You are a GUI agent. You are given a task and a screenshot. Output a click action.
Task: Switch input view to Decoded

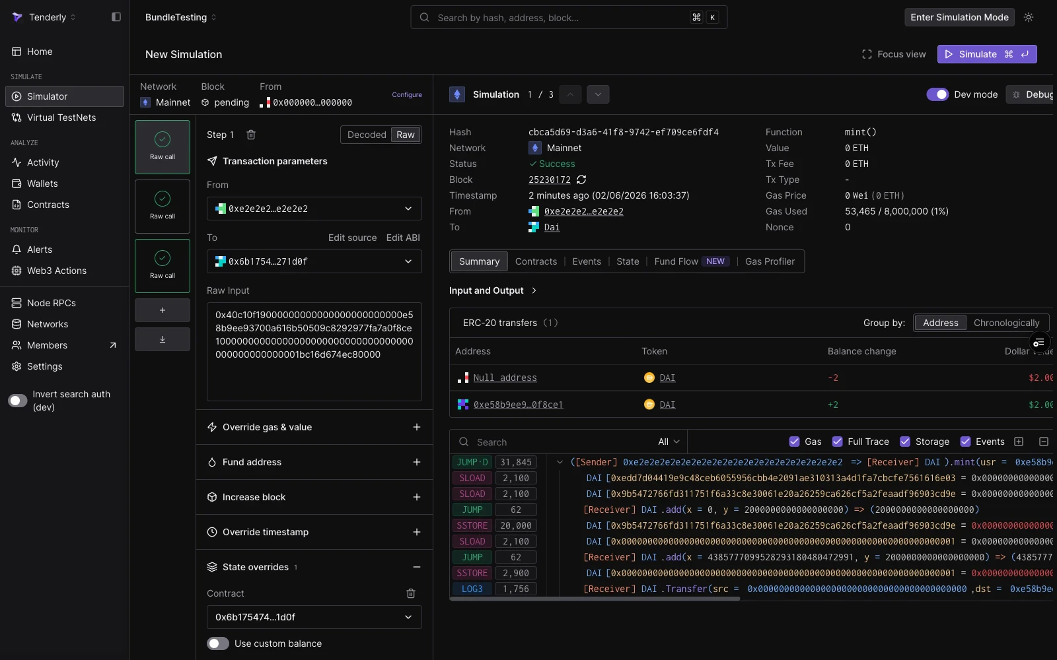point(367,135)
